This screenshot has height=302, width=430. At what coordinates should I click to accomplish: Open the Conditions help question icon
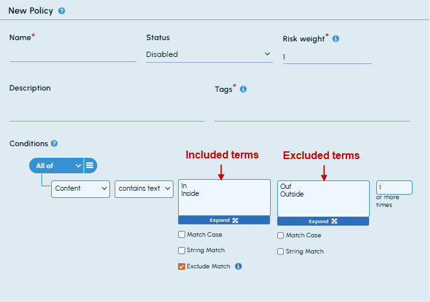pos(54,144)
